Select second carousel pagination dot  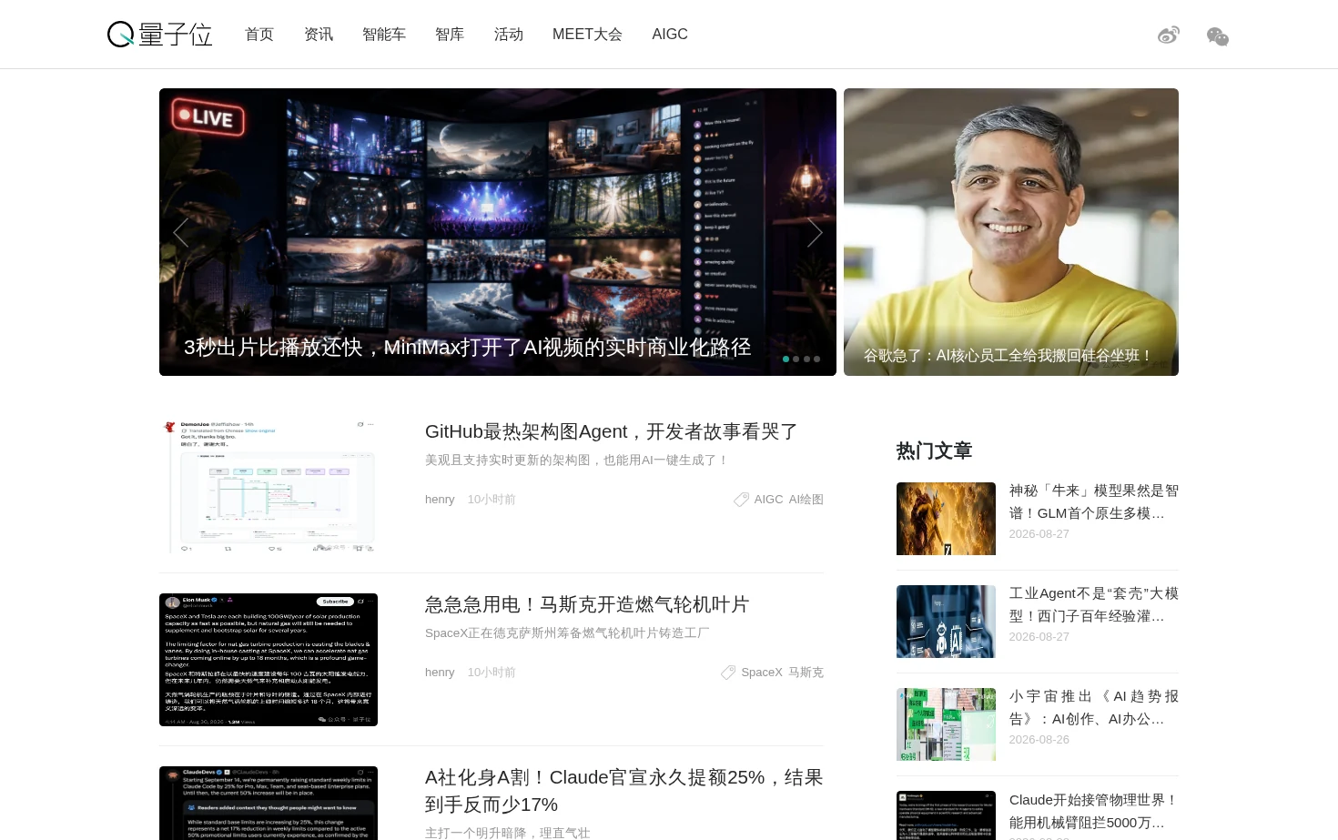[796, 359]
